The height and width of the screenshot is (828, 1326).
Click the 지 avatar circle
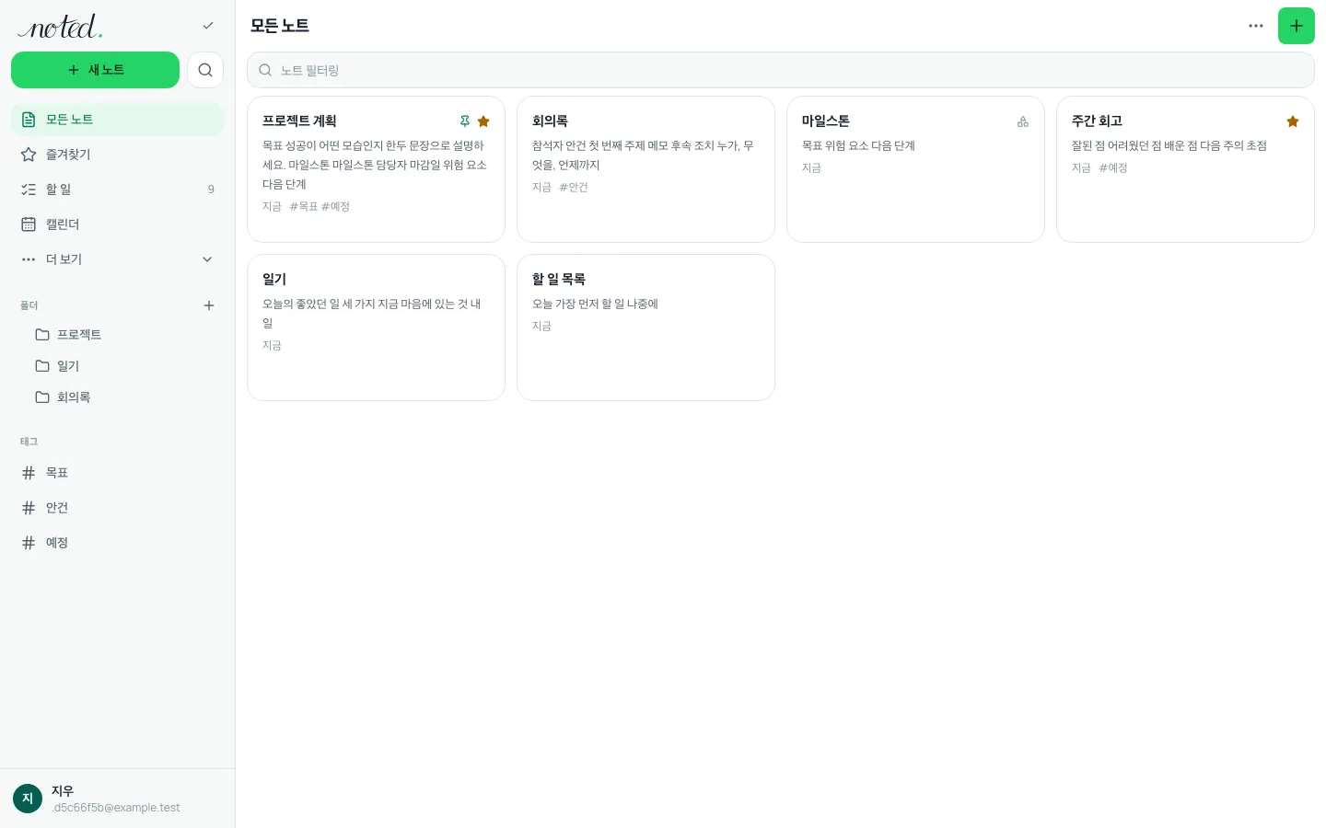(x=28, y=799)
